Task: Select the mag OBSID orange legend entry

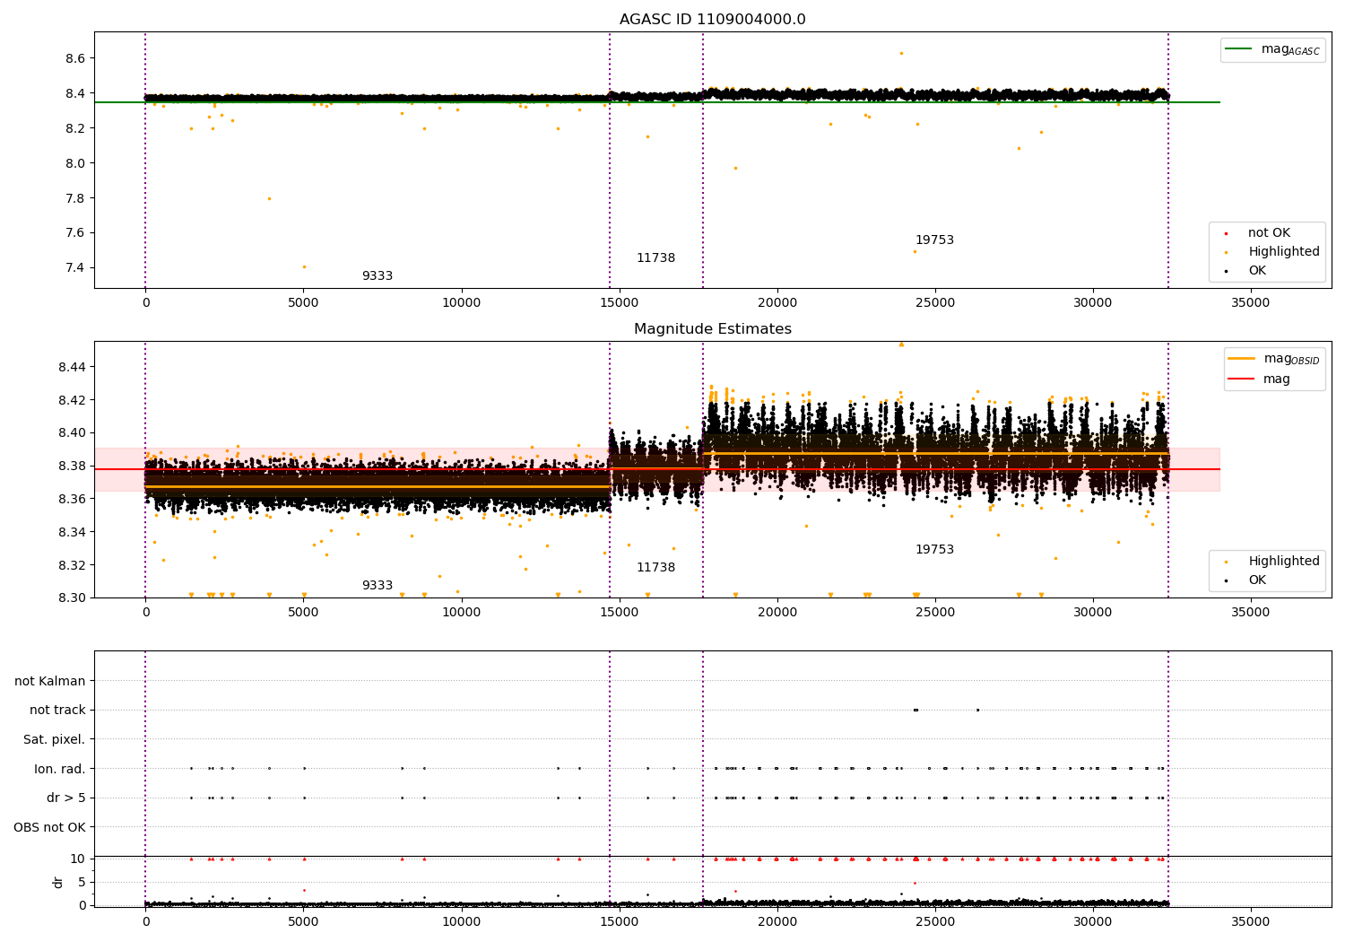Action: 1274,359
